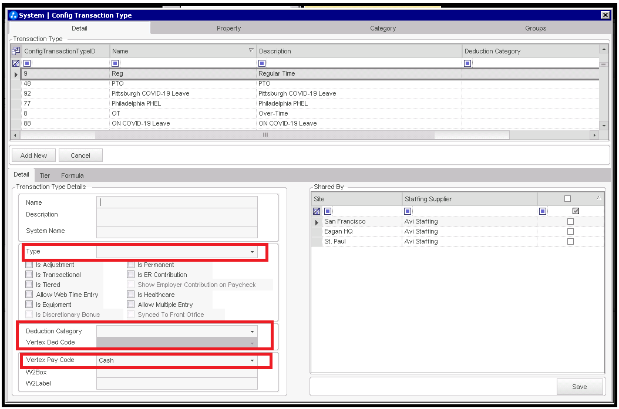Close the Config Transaction Type window

pos(605,15)
